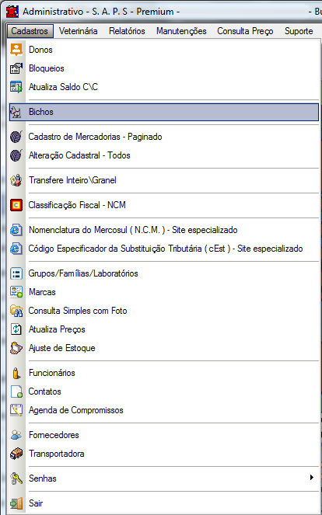322x515 pixels.
Task: Open the Código Especificador cEst site entry
Action: pyautogui.click(x=164, y=249)
